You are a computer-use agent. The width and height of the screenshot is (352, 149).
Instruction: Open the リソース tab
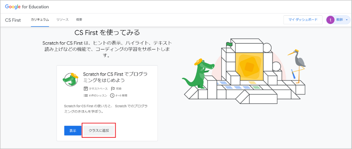coord(63,20)
